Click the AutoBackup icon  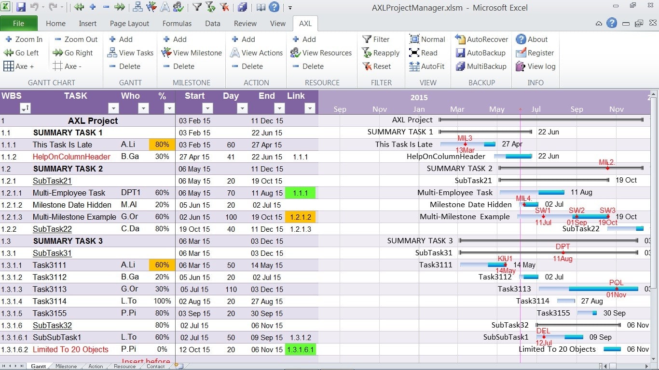coord(460,53)
